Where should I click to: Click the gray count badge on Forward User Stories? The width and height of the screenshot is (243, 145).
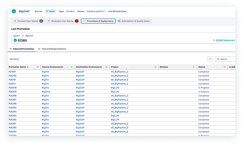[41, 21]
